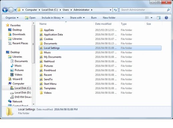173x128 pixels.
Task: Open Recent Places in Favorites
Action: point(18,43)
